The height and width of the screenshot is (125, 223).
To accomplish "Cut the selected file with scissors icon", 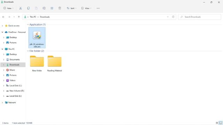I will pyautogui.click(x=21, y=8).
